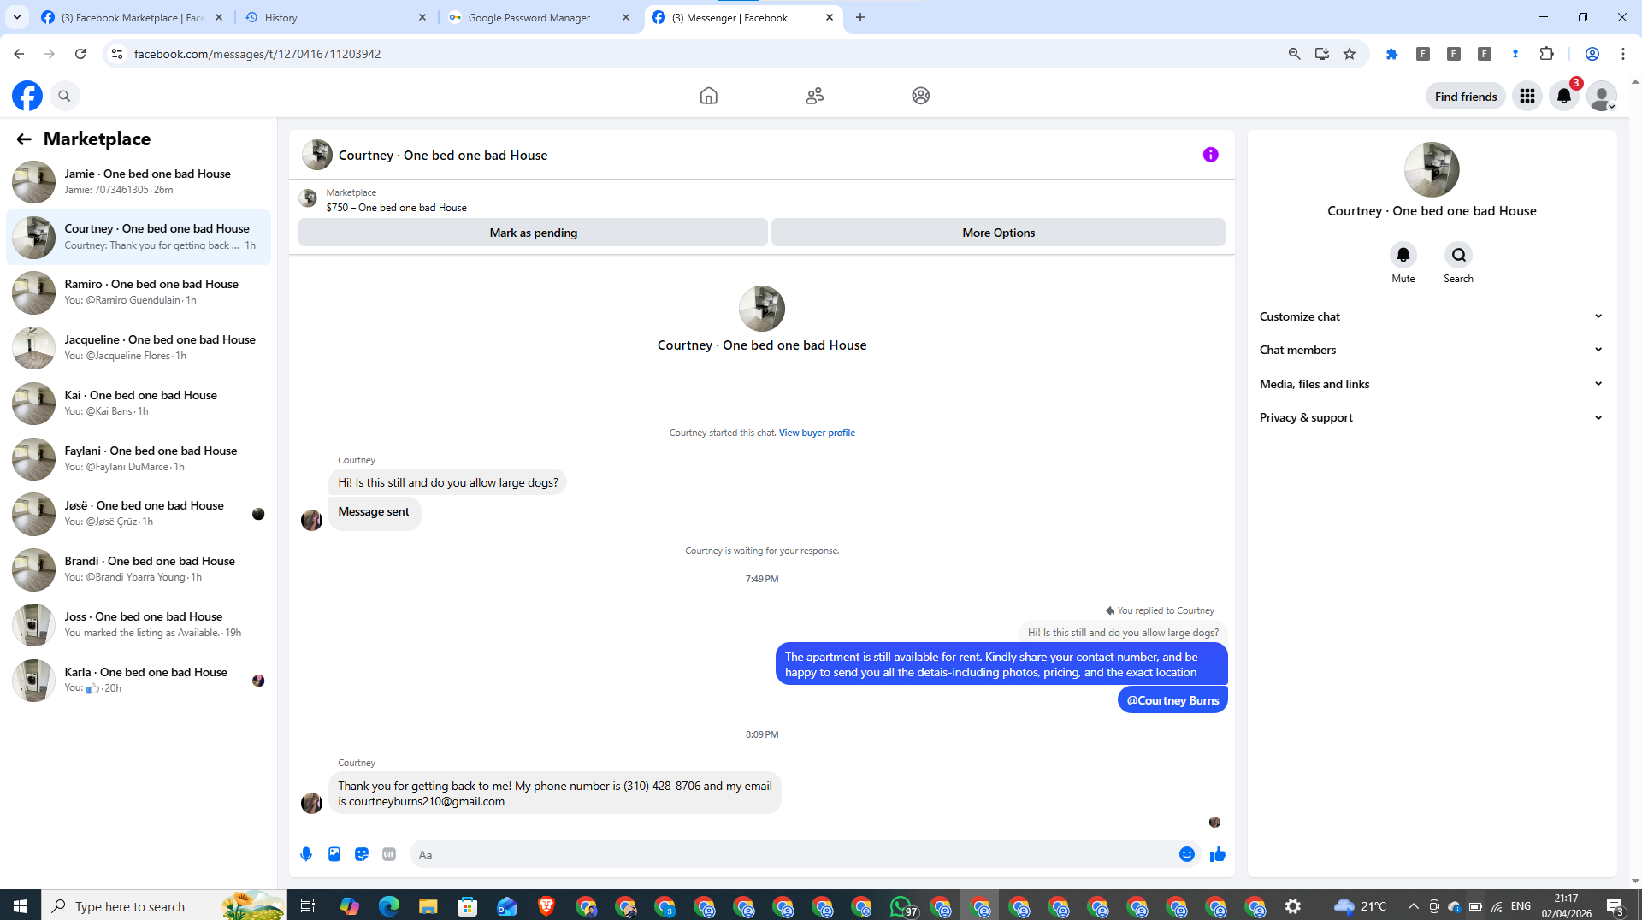The height and width of the screenshot is (920, 1642).
Task: Open Kai's One bed one bad House chat
Action: click(x=139, y=403)
